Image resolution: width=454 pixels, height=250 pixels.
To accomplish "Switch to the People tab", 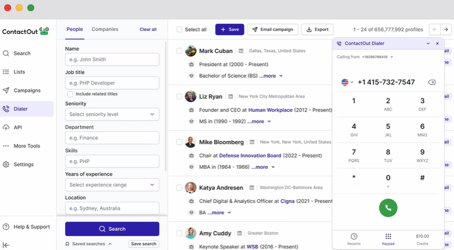I will tap(75, 29).
